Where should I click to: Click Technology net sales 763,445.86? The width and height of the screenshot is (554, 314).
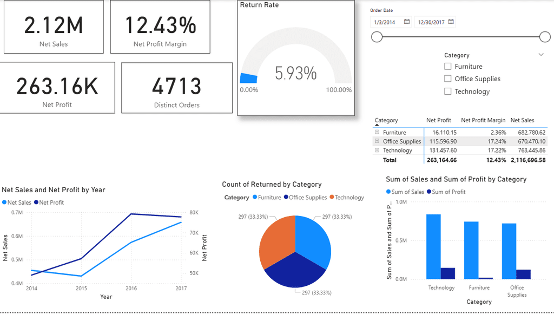coord(532,151)
